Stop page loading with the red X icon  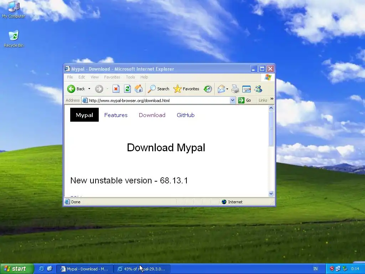coord(116,89)
